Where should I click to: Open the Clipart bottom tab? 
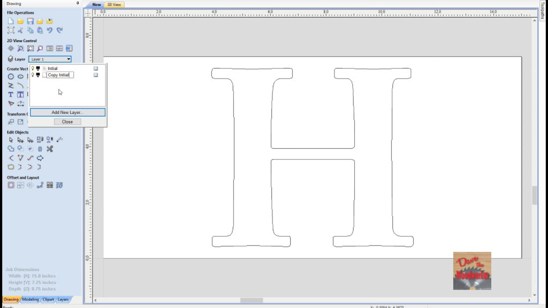click(x=48, y=299)
